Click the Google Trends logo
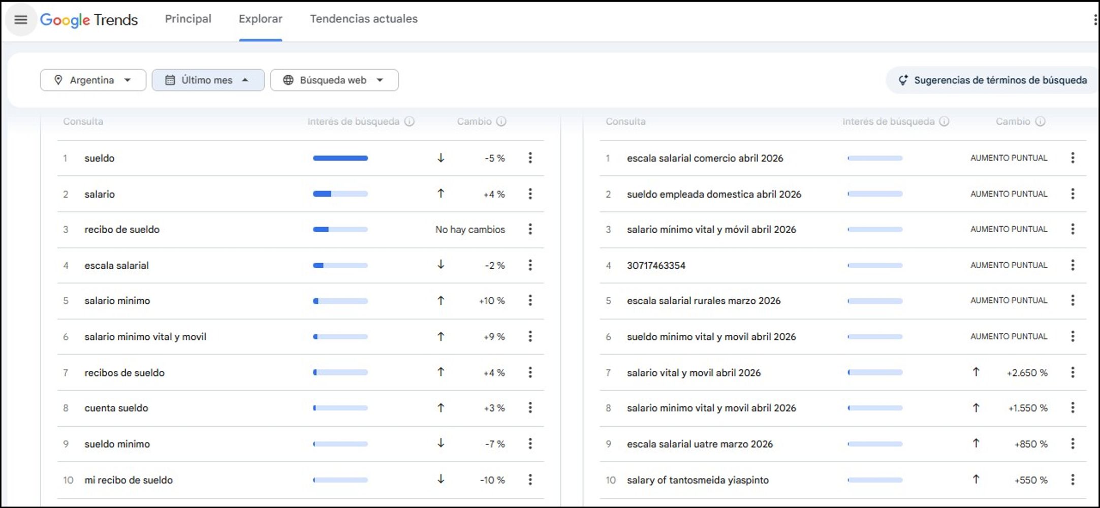This screenshot has width=1100, height=508. [89, 20]
